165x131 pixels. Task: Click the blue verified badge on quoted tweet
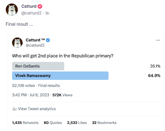[x=48, y=40]
